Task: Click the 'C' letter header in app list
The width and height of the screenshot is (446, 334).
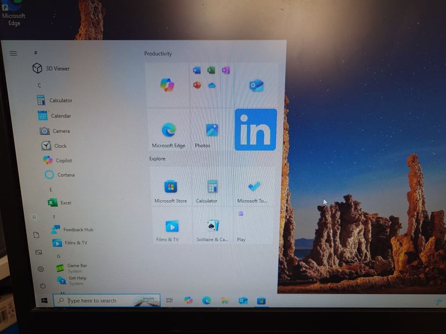Action: 39,85
